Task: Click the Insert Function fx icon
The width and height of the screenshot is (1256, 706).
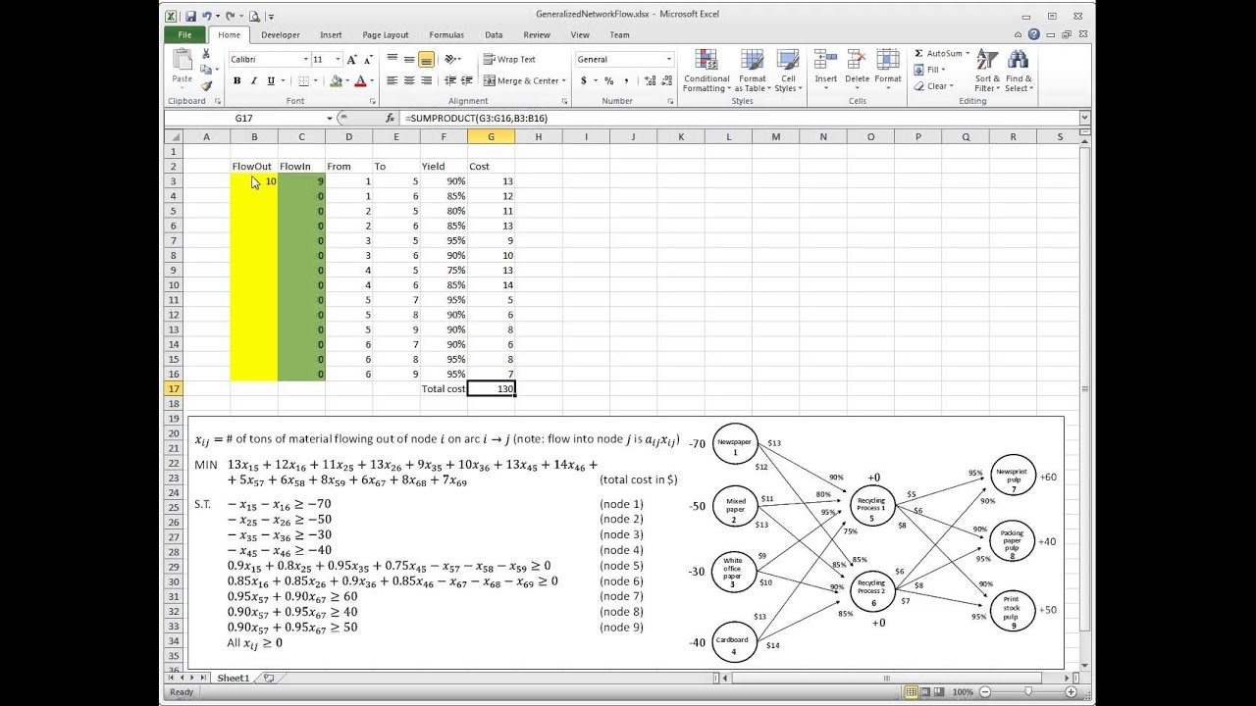Action: pyautogui.click(x=390, y=118)
